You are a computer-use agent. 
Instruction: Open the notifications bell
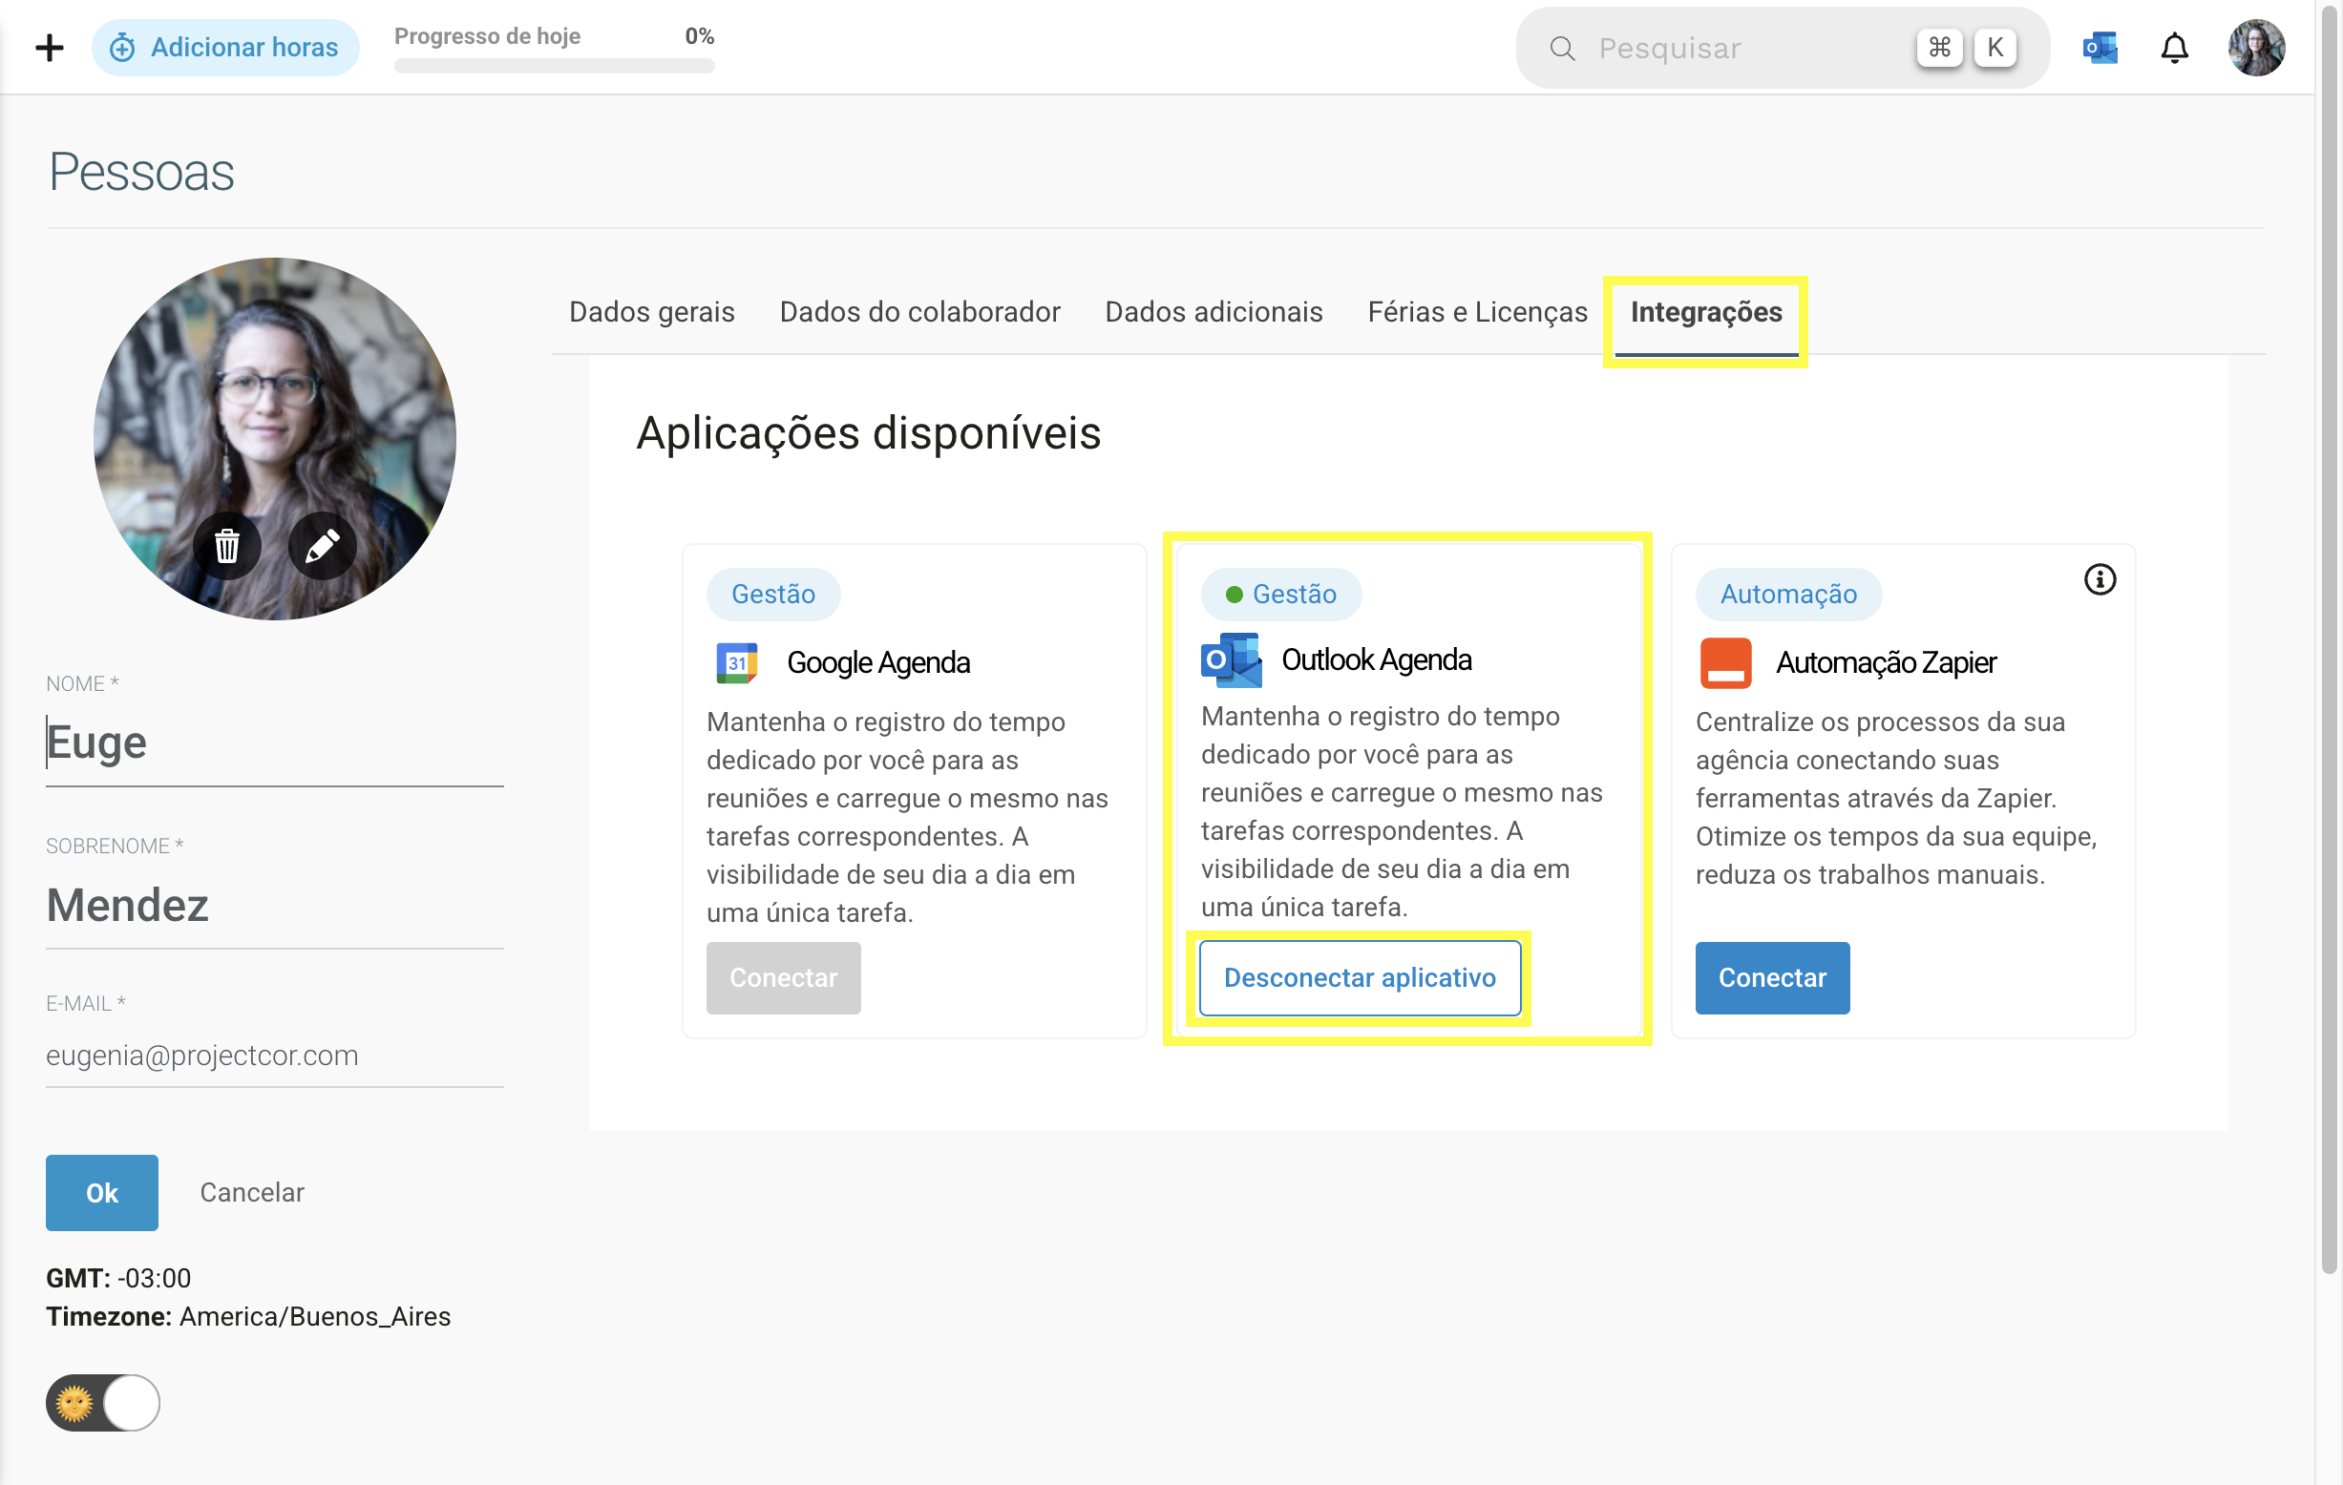2174,48
